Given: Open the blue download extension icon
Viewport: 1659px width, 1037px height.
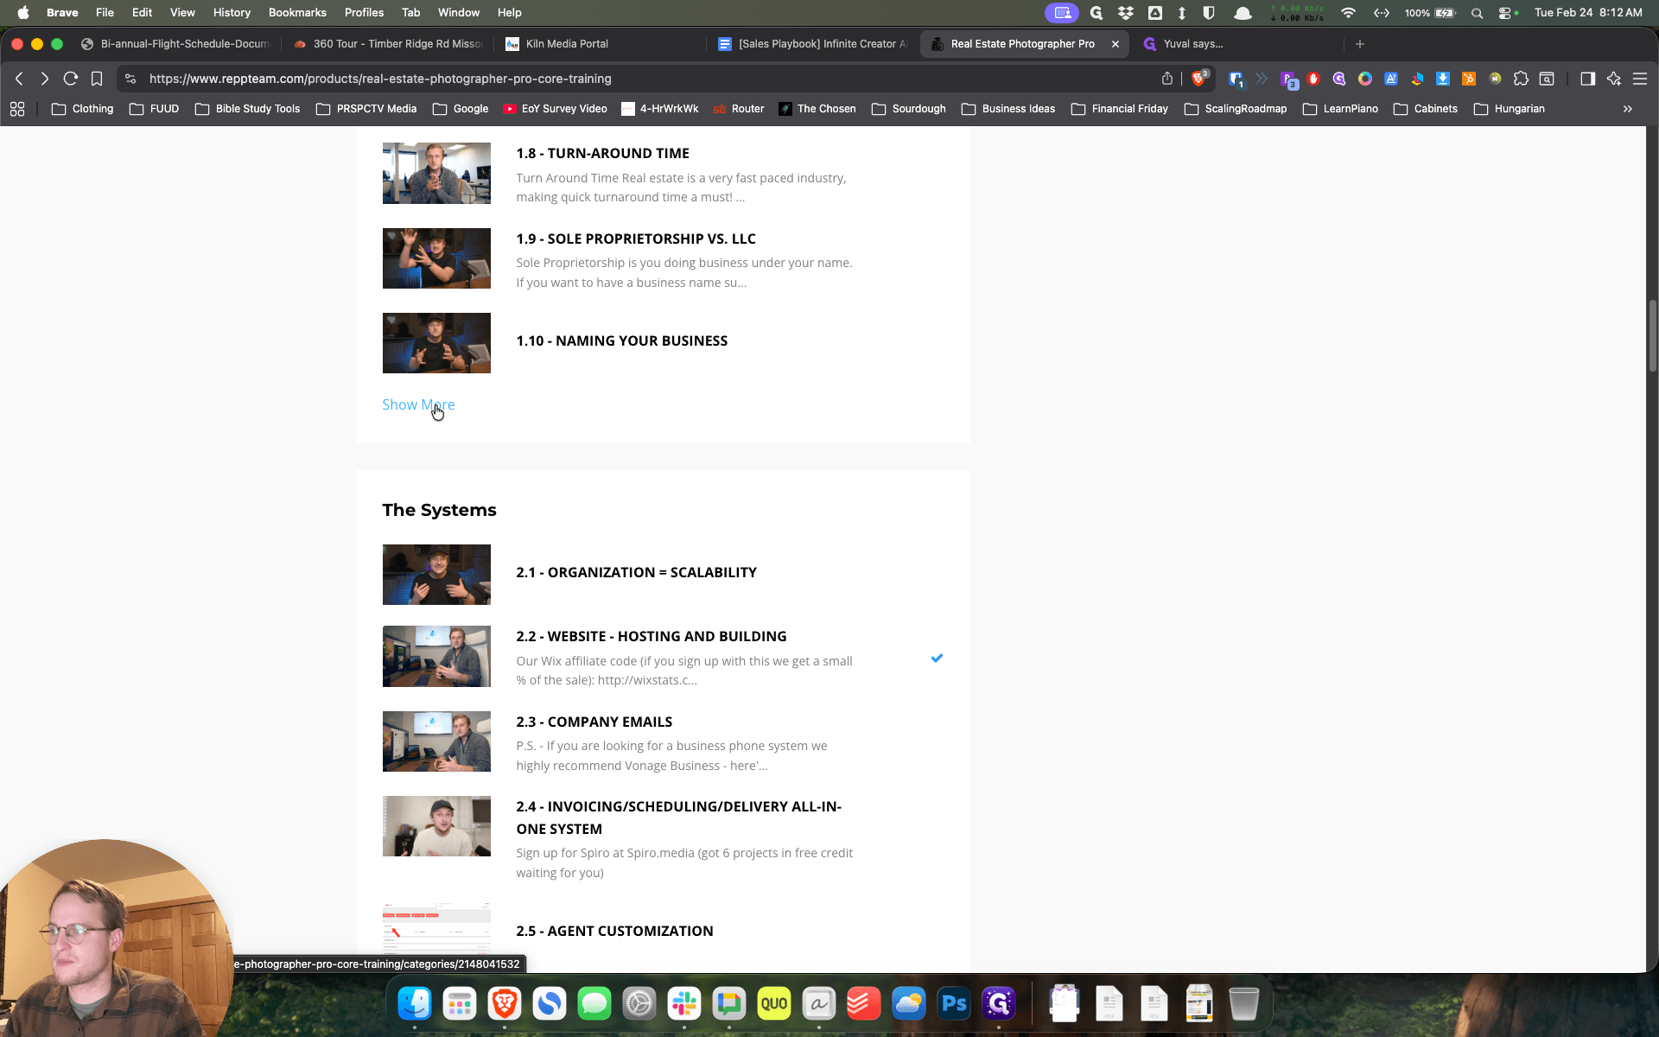Looking at the screenshot, I should (1442, 79).
